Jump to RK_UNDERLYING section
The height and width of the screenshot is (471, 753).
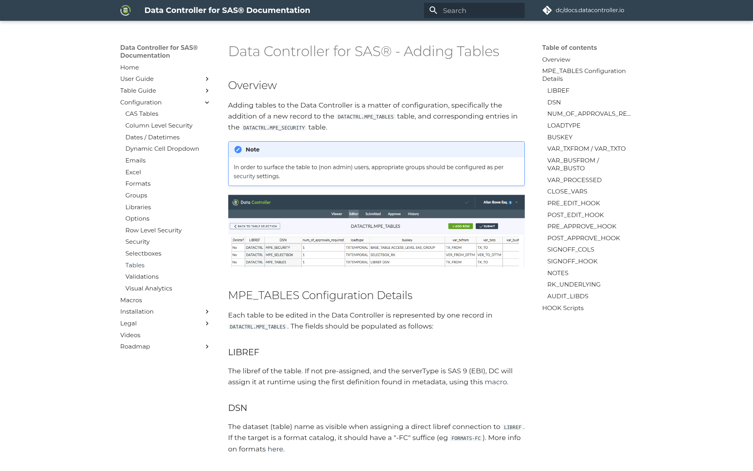574,285
